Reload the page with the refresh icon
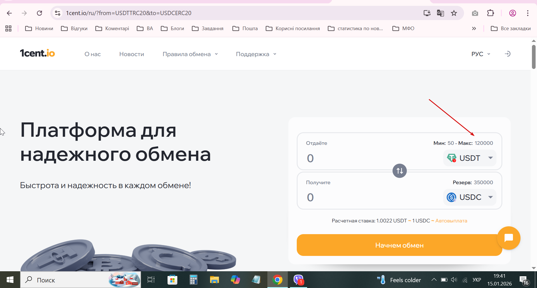The image size is (537, 288). click(39, 13)
